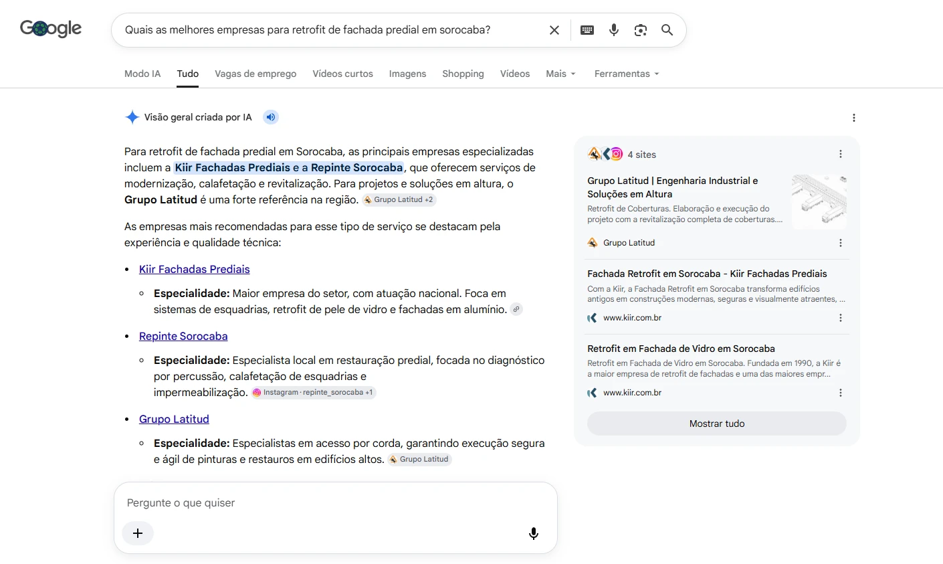Click Grupo Latitud source name with favicon
The image size is (943, 564).
click(x=621, y=243)
